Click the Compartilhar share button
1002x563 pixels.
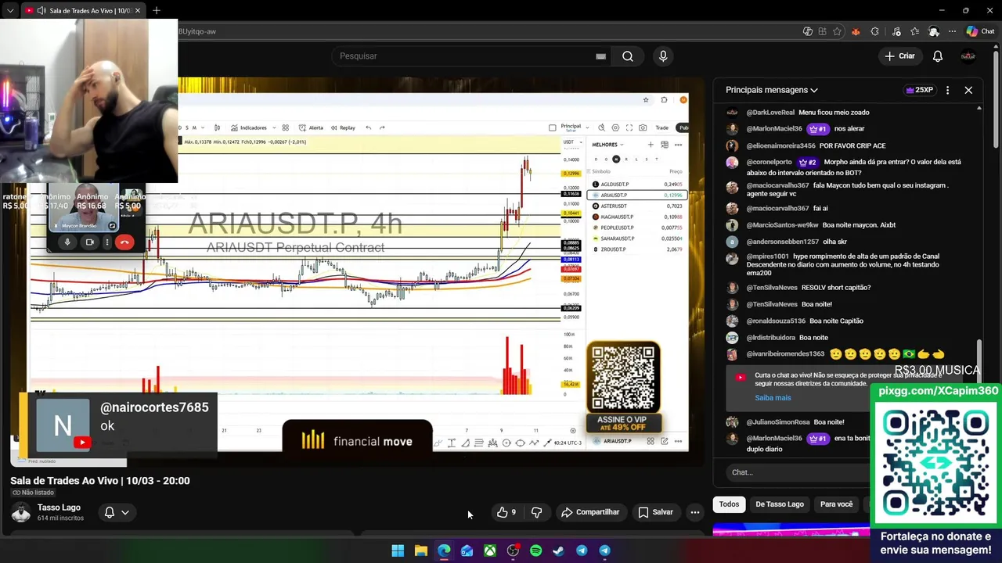[x=591, y=512]
